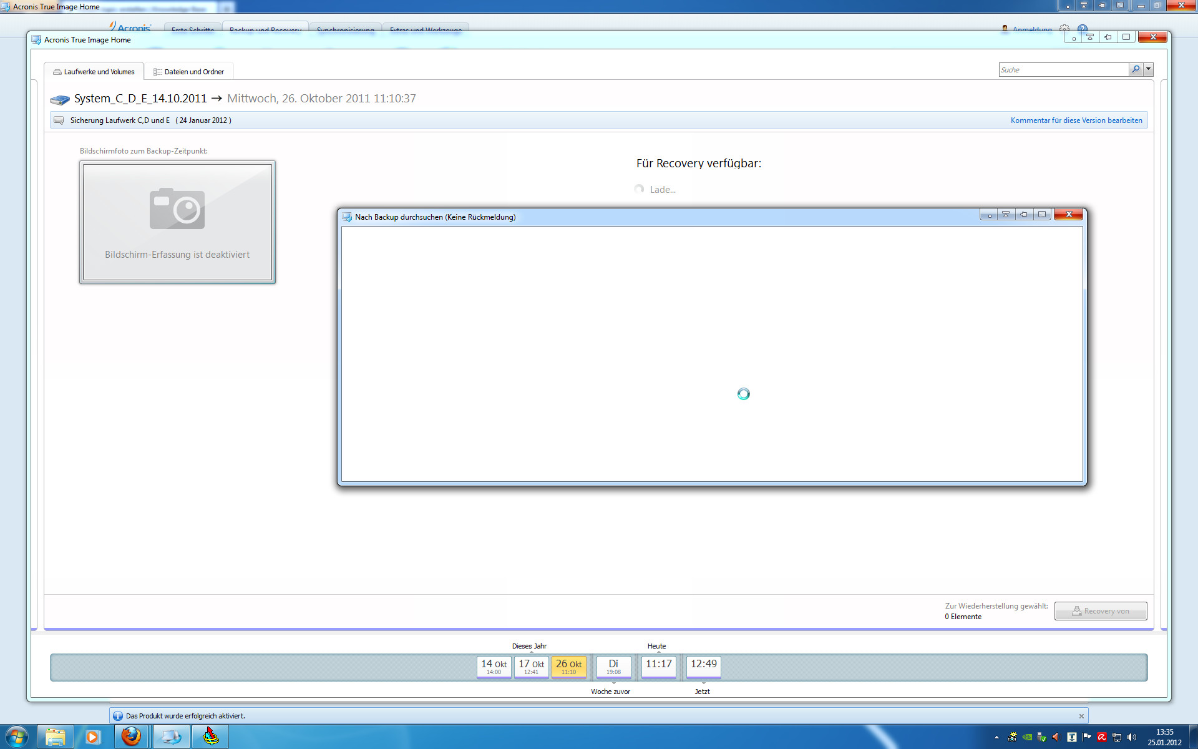The width and height of the screenshot is (1198, 749).
Task: Open Firefox from the taskbar
Action: pyautogui.click(x=131, y=737)
